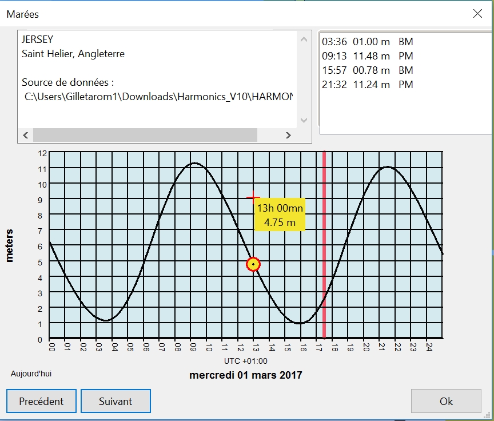Select the 15:57 00.78 m low tide
Image resolution: width=494 pixels, height=421 pixels.
367,70
